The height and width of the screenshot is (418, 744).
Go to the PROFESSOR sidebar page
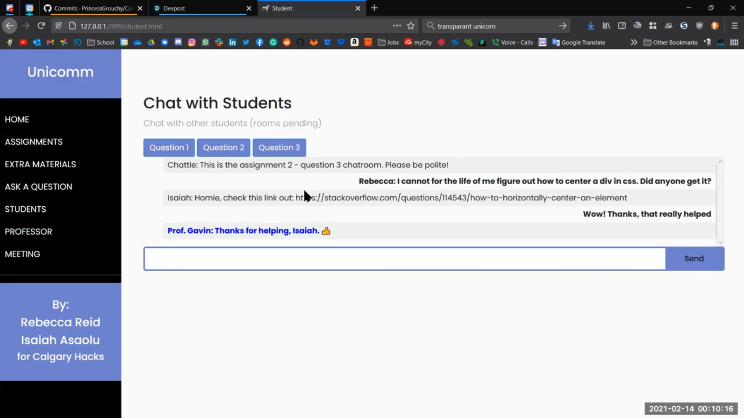point(28,231)
